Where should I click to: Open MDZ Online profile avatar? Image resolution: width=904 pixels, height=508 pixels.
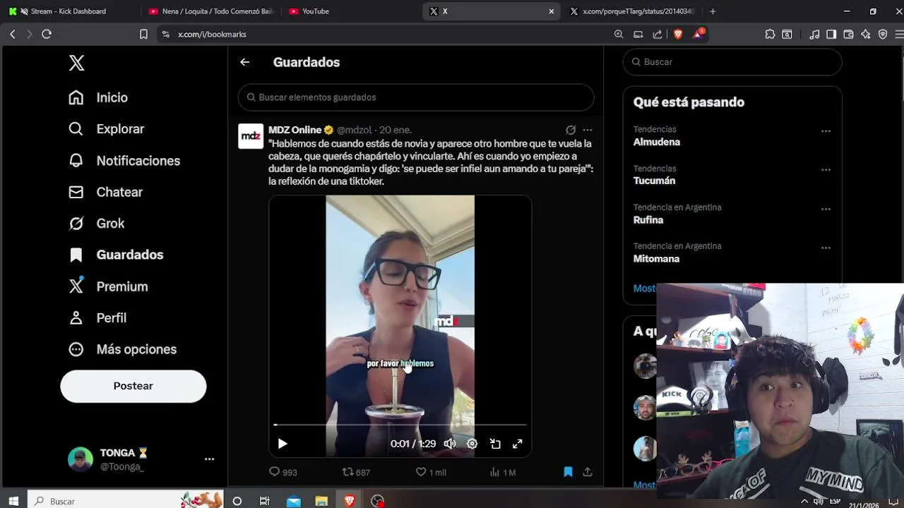251,136
